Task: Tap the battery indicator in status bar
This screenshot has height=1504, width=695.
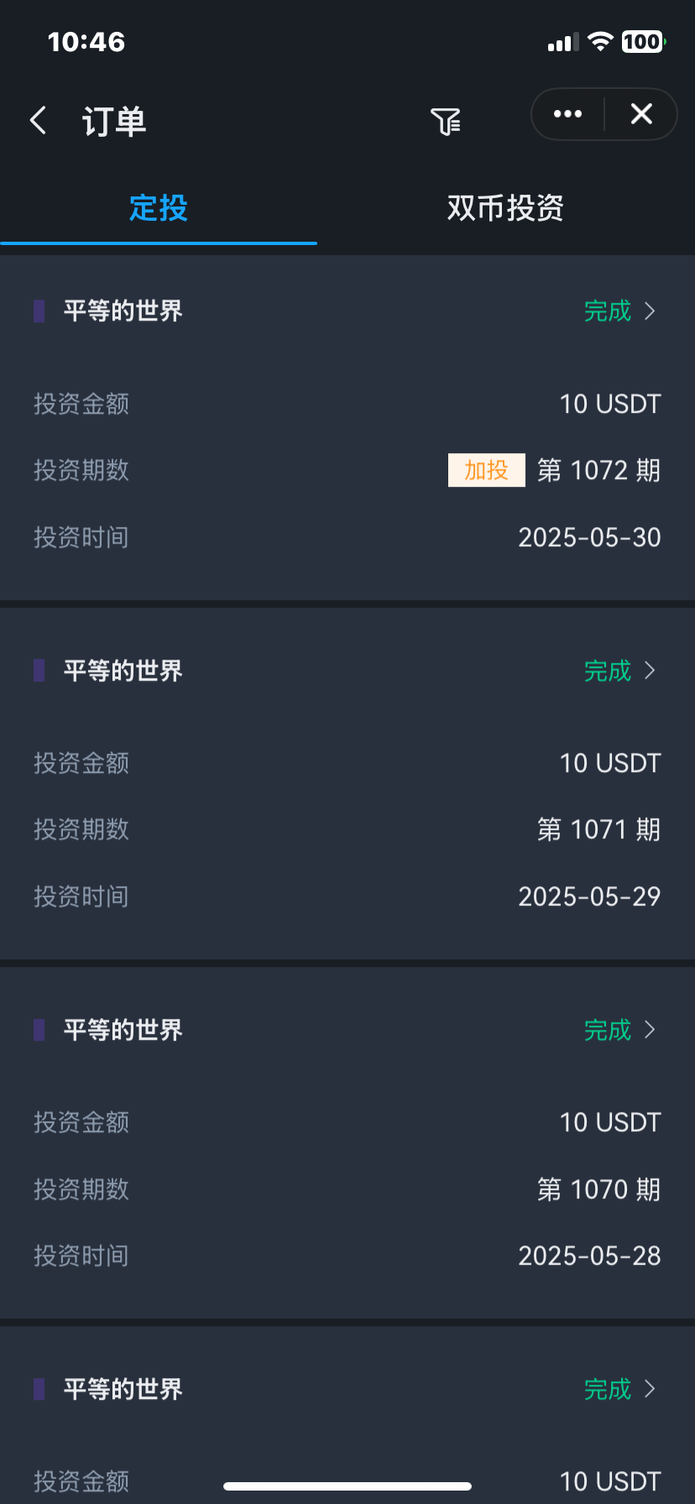Action: tap(643, 42)
